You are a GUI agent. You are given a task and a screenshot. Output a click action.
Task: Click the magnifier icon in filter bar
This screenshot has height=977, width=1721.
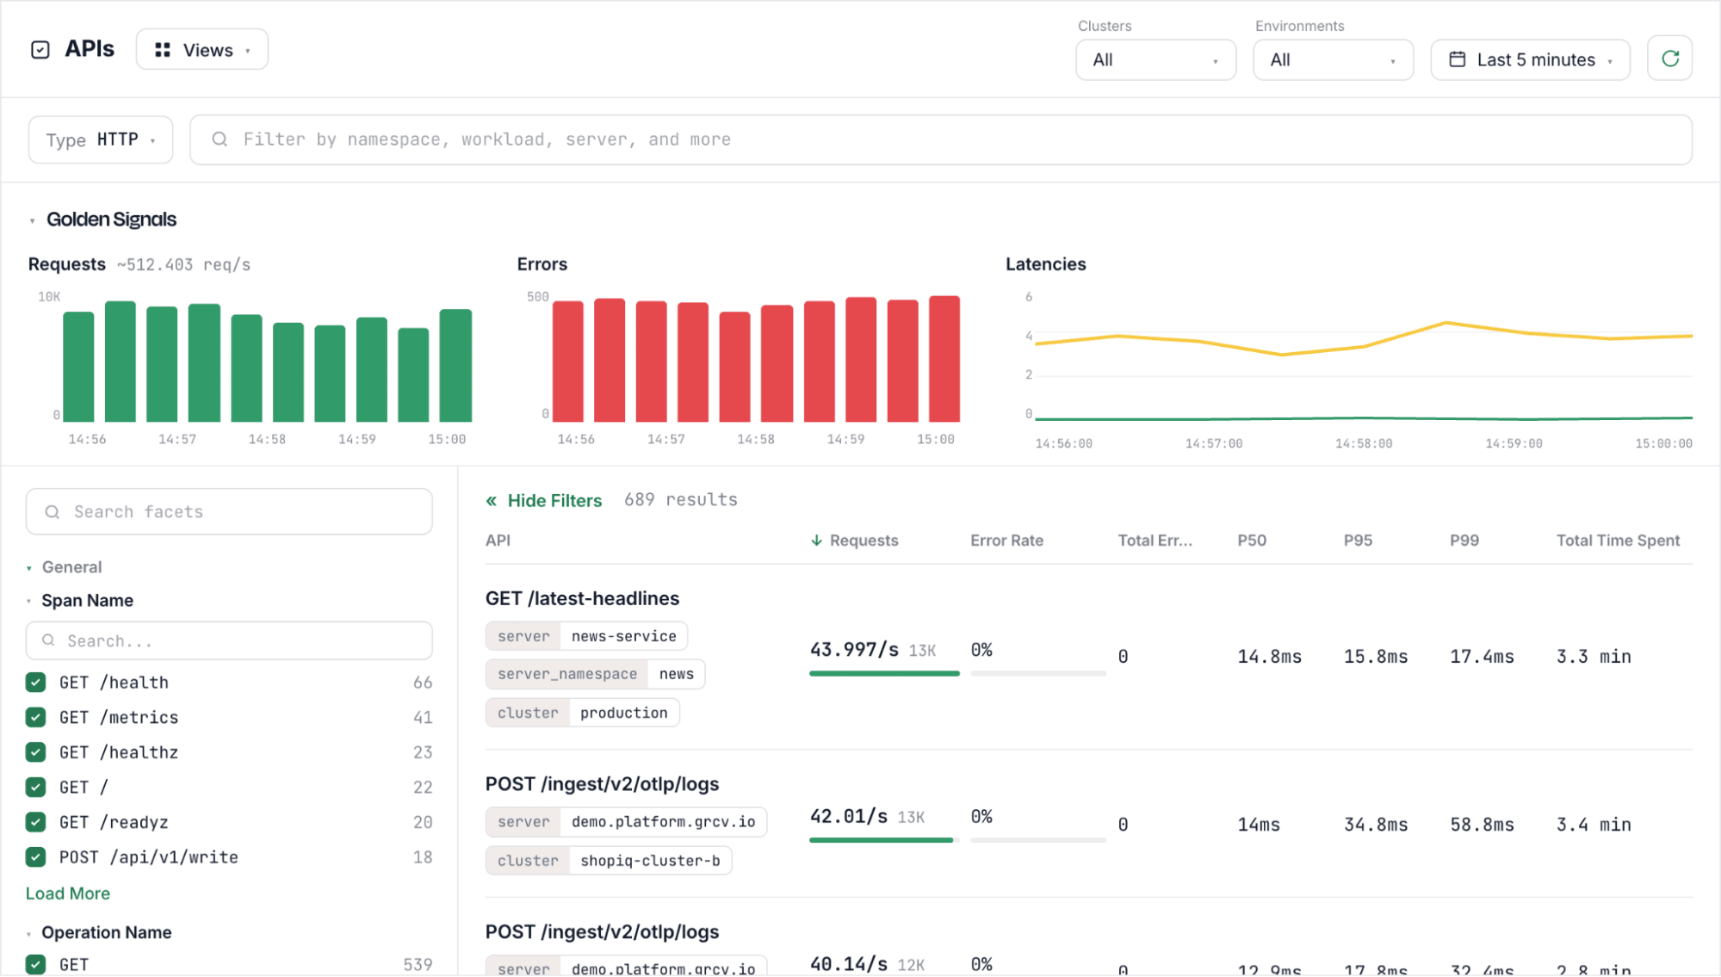tap(220, 139)
